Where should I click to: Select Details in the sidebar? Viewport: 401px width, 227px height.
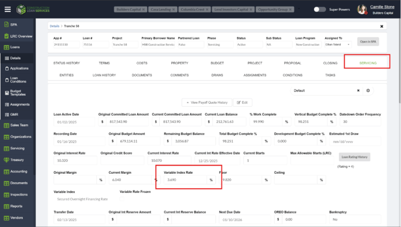pyautogui.click(x=13, y=58)
